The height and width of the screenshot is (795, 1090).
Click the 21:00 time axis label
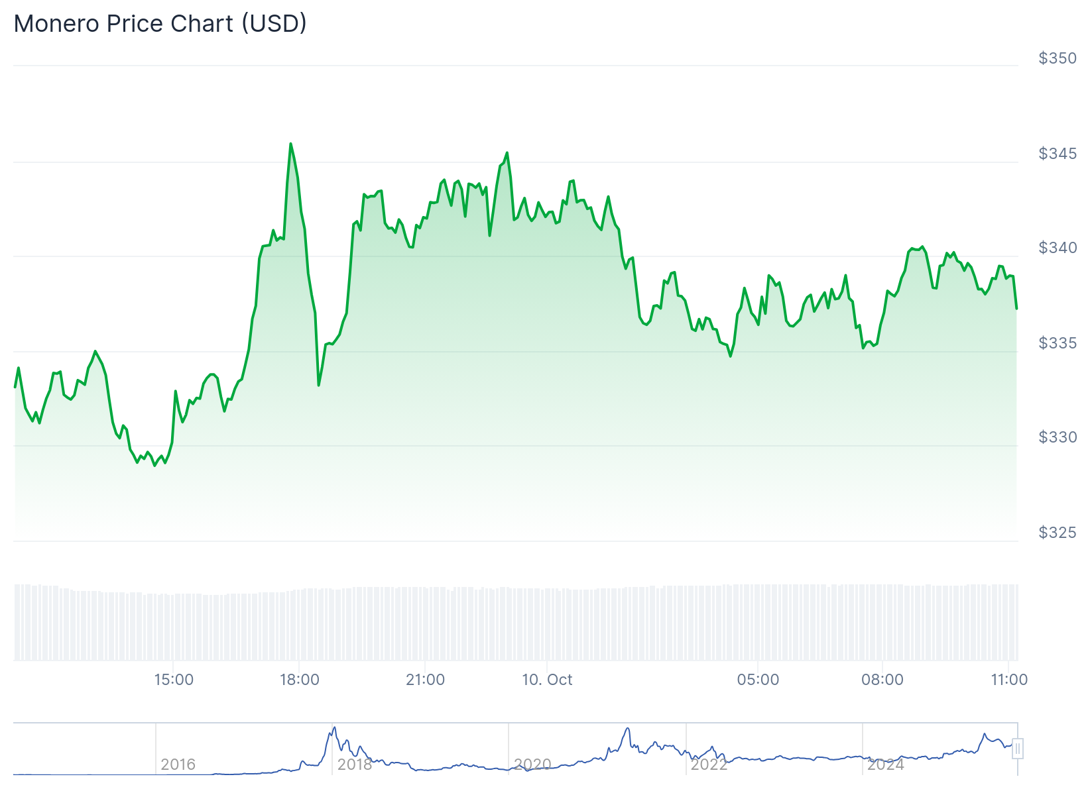click(425, 680)
